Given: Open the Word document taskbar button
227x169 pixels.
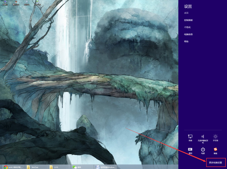Looking at the screenshot, I should point(106,167).
